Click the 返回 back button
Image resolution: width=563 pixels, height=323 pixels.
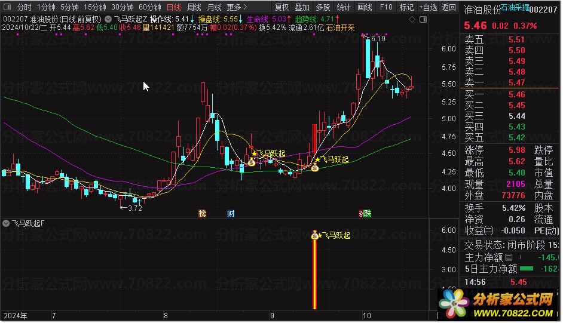click(448, 7)
